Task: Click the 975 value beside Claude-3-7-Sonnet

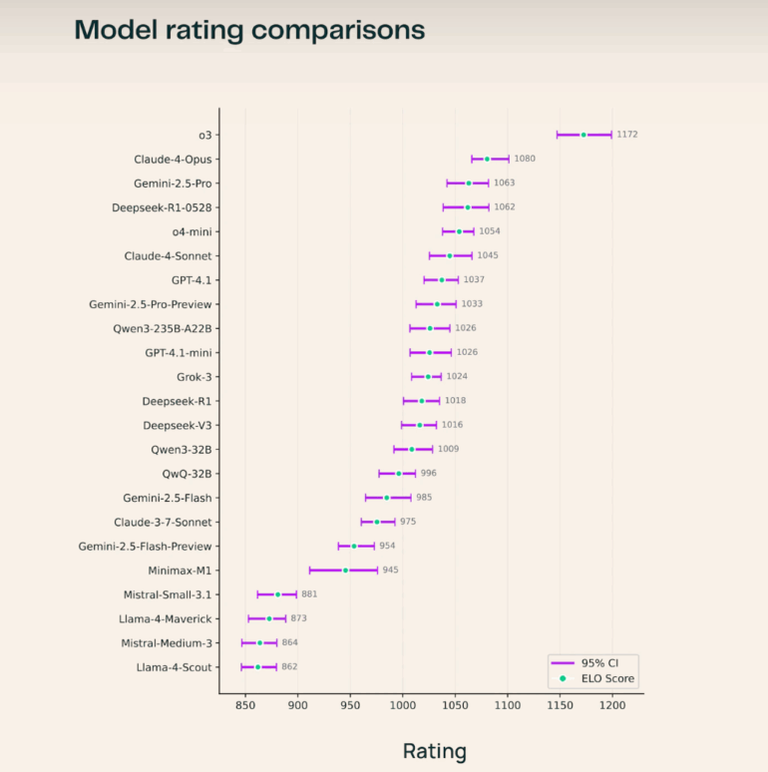Action: coord(408,522)
